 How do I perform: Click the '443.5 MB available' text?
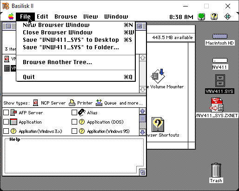click(x=173, y=38)
